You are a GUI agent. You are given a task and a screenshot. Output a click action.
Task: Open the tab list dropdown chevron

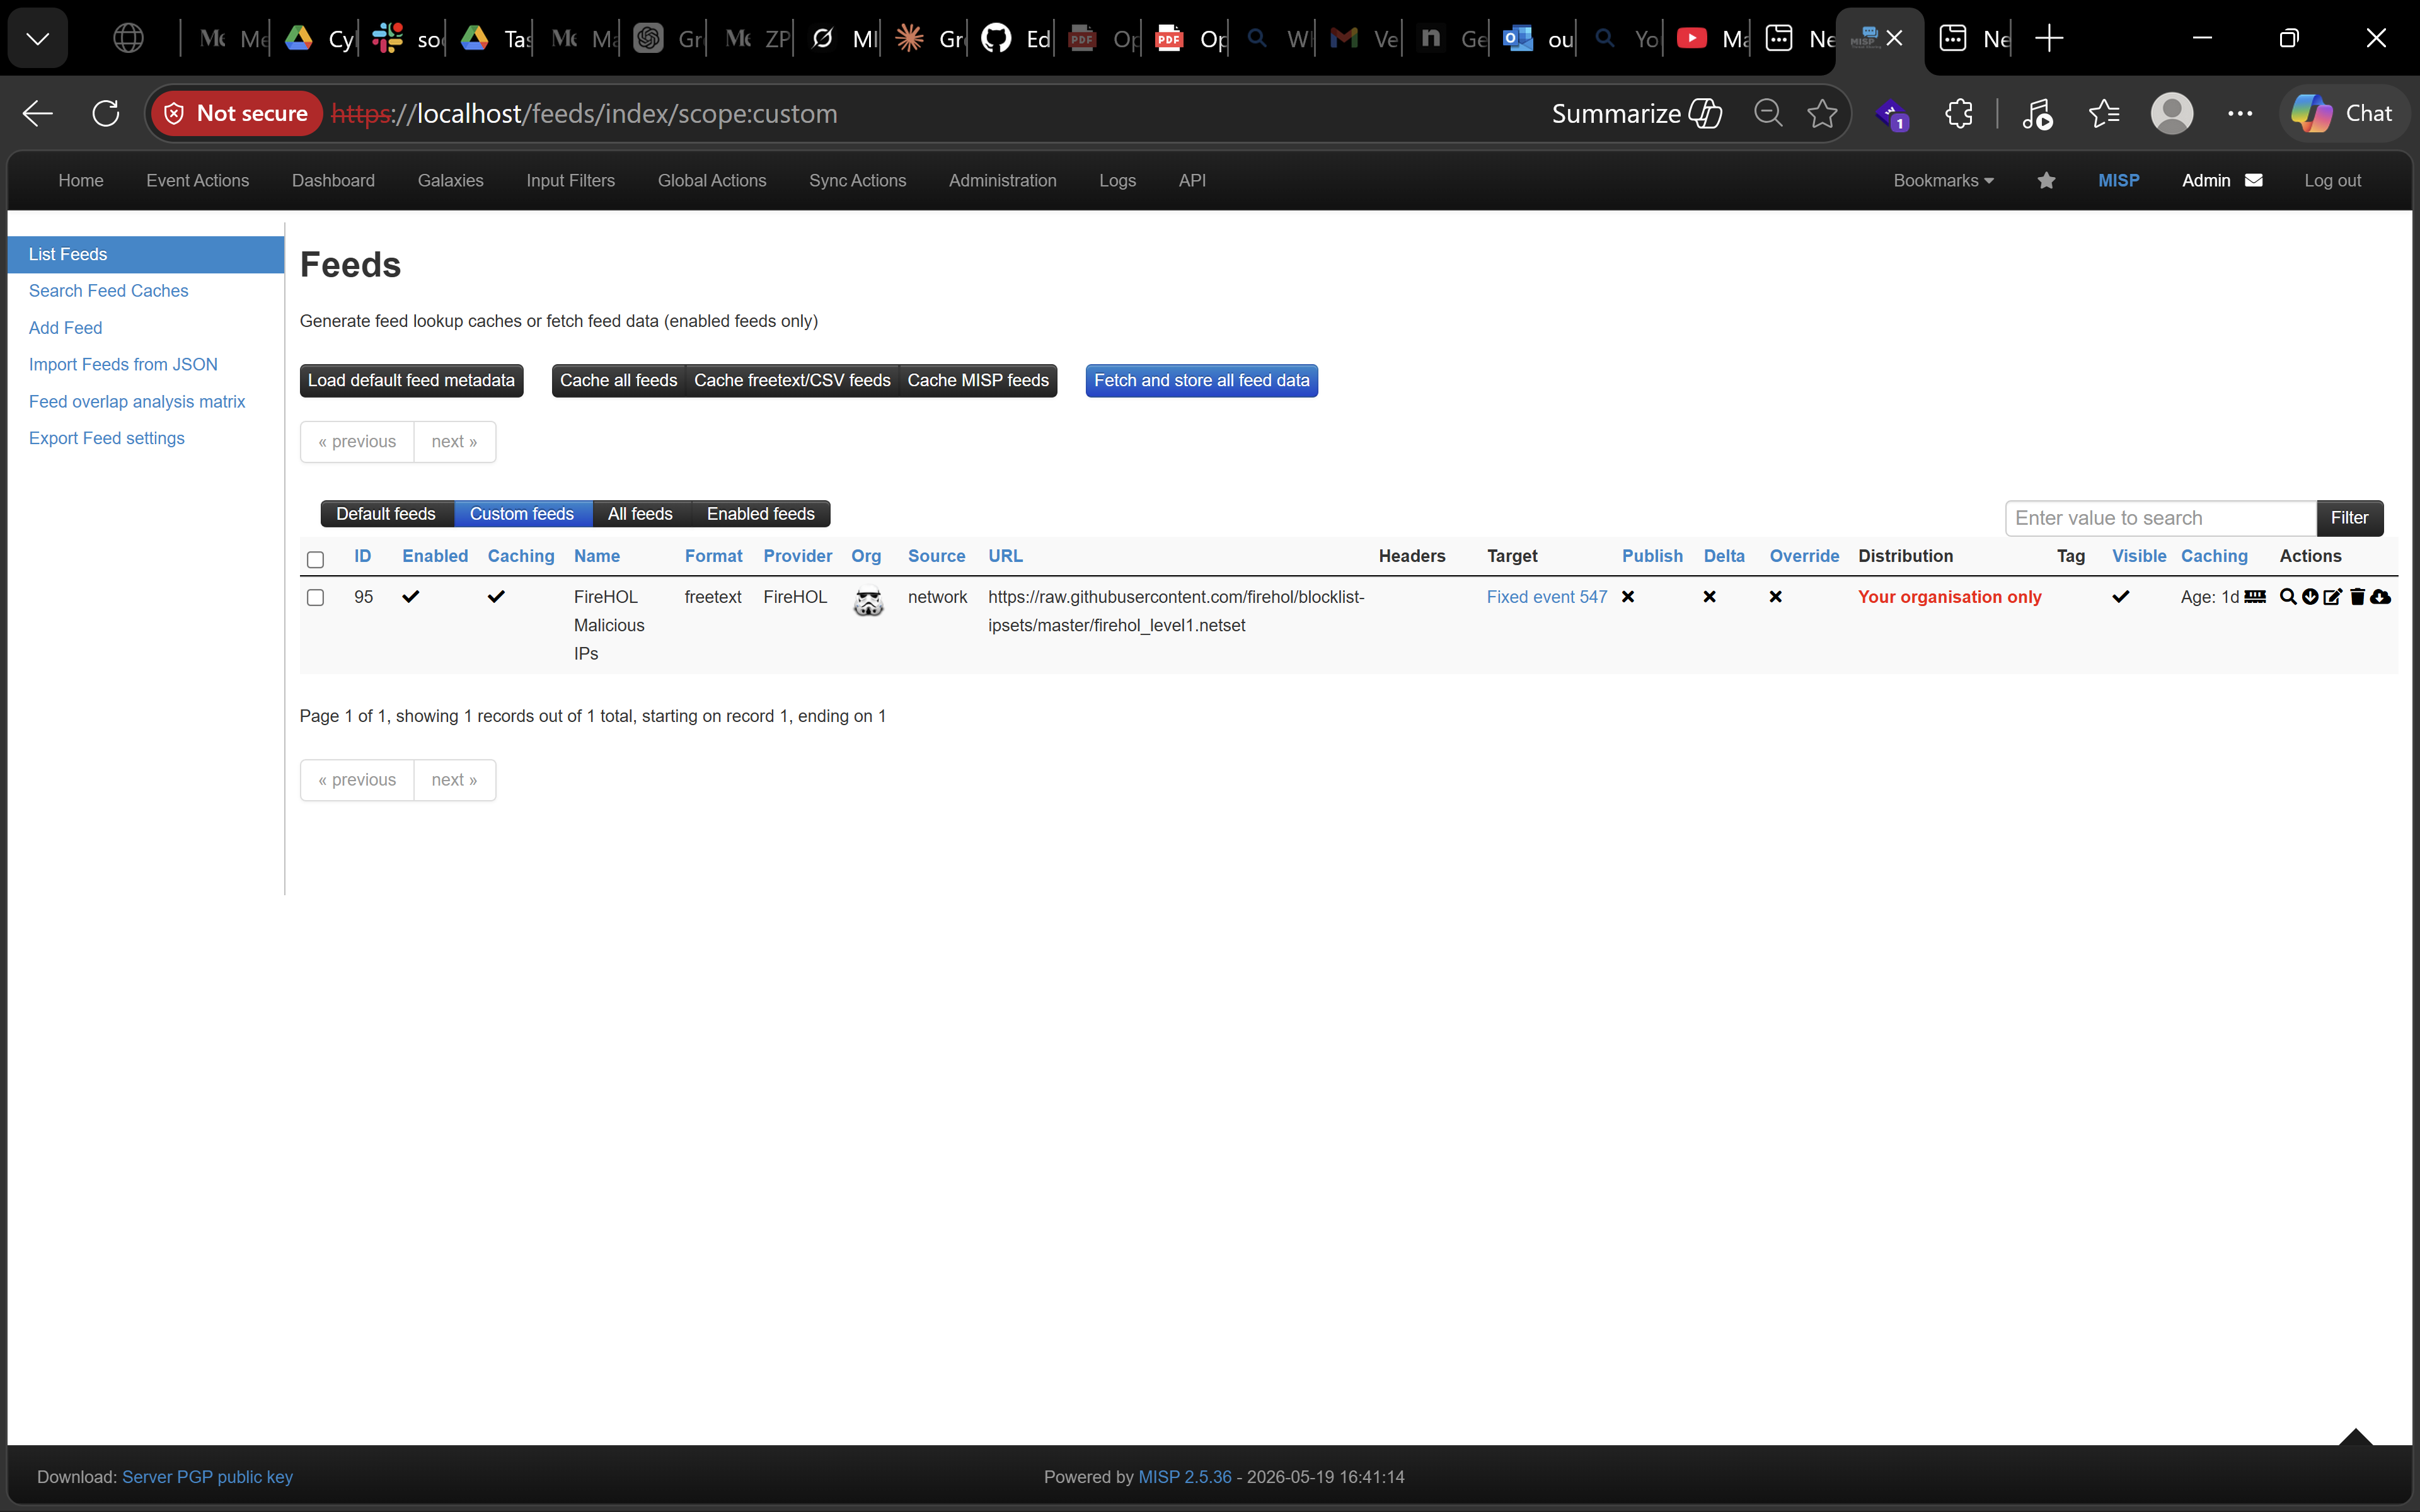[38, 38]
